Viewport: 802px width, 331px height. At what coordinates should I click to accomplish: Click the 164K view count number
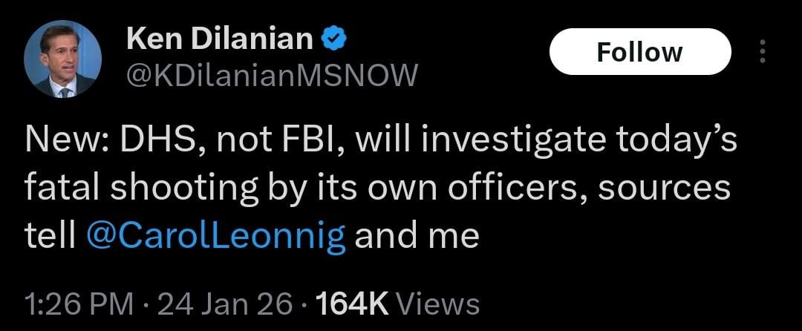352,304
